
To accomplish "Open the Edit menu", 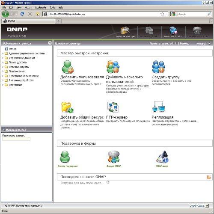I will point(11,8).
